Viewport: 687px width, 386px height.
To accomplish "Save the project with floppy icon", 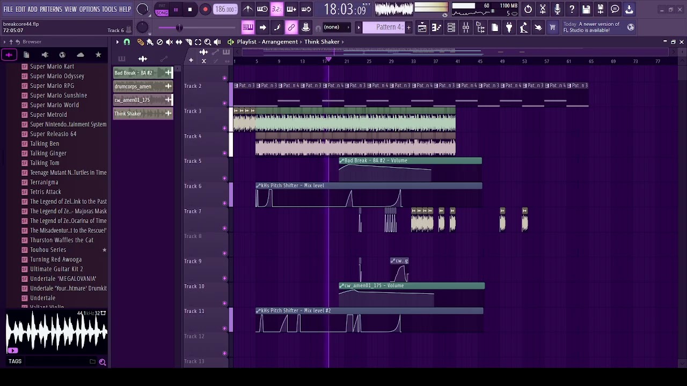I will point(586,9).
